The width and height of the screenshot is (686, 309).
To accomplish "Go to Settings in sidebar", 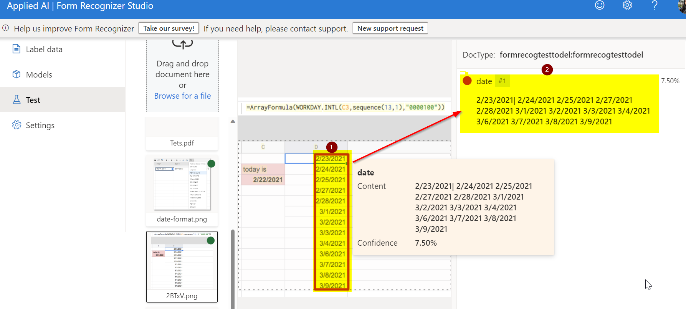I will (x=40, y=125).
